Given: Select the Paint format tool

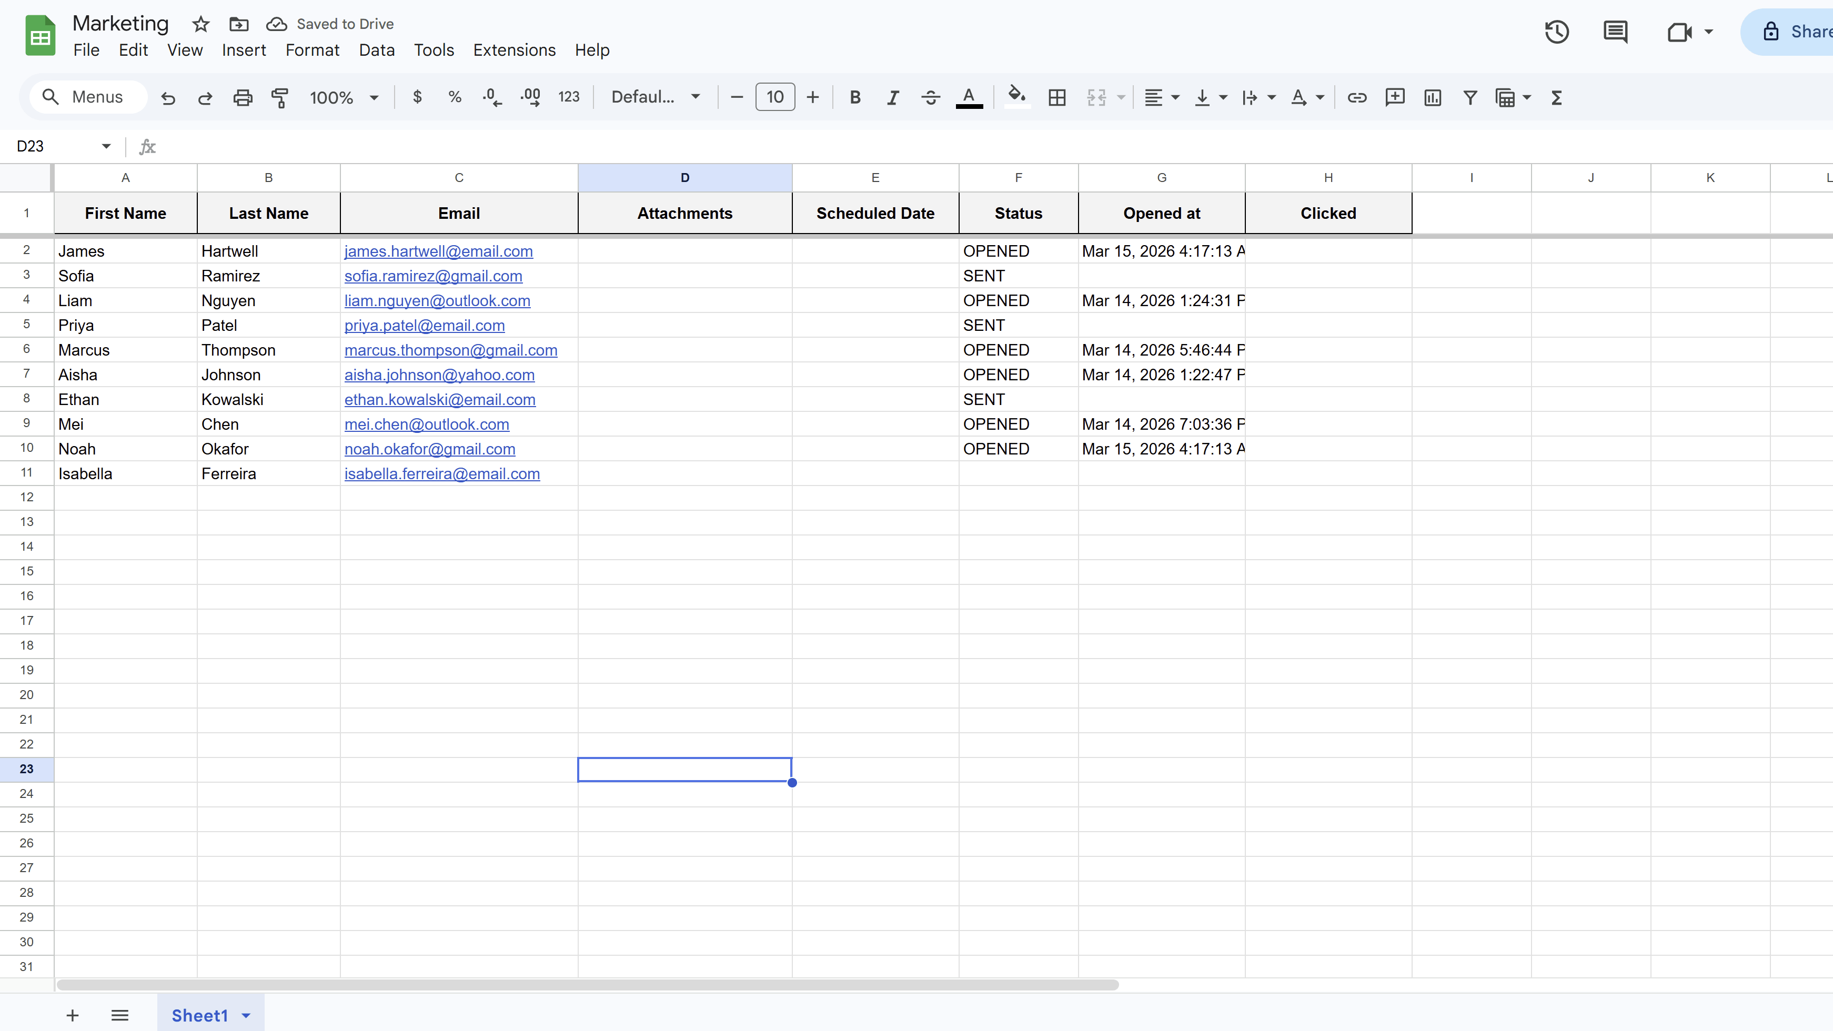Looking at the screenshot, I should [x=280, y=97].
